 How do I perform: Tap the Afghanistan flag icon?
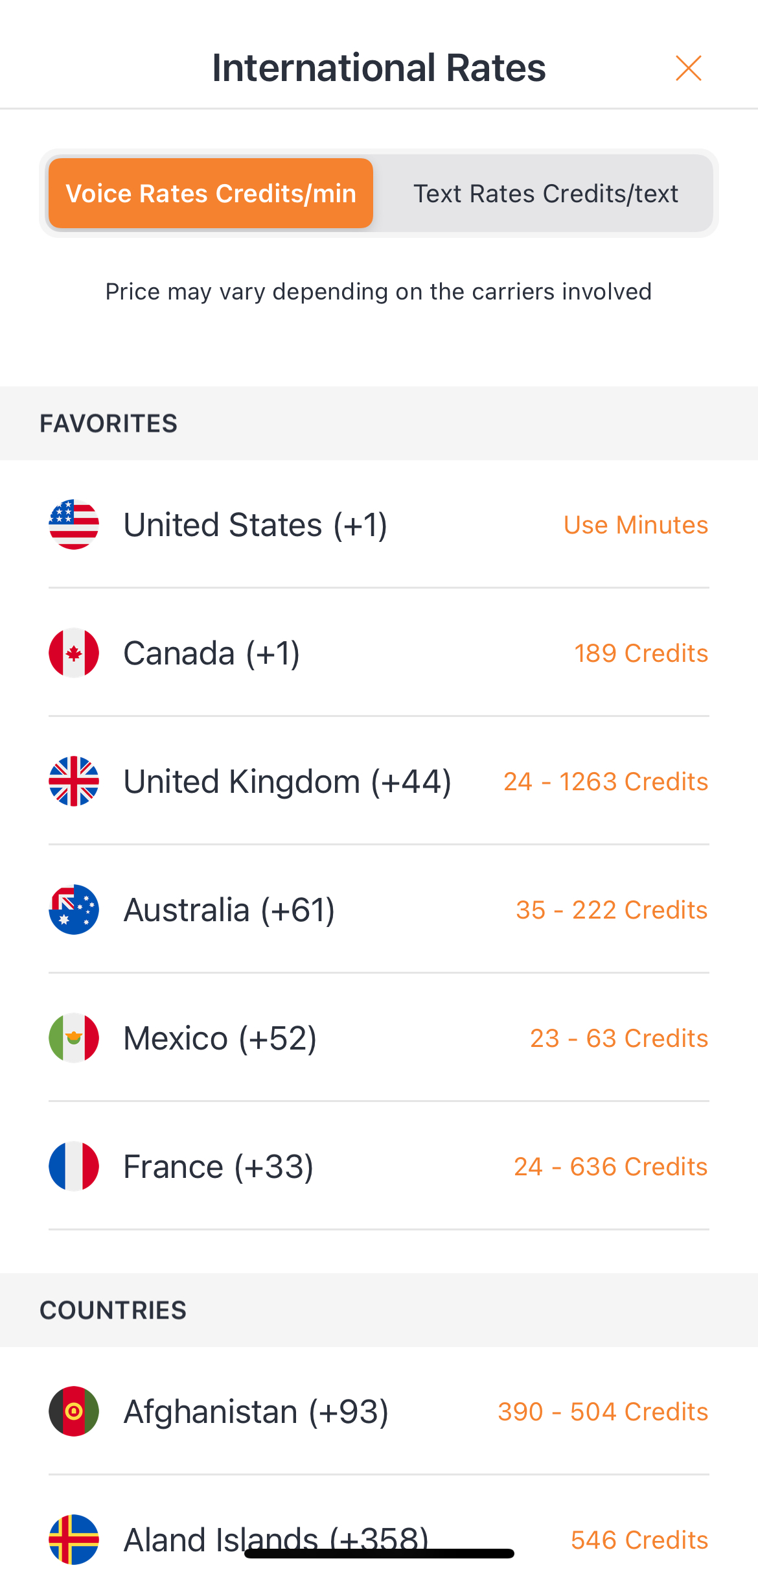tap(74, 1411)
